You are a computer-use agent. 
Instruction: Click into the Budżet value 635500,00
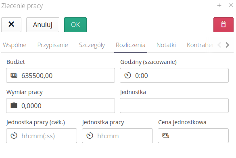37,76
